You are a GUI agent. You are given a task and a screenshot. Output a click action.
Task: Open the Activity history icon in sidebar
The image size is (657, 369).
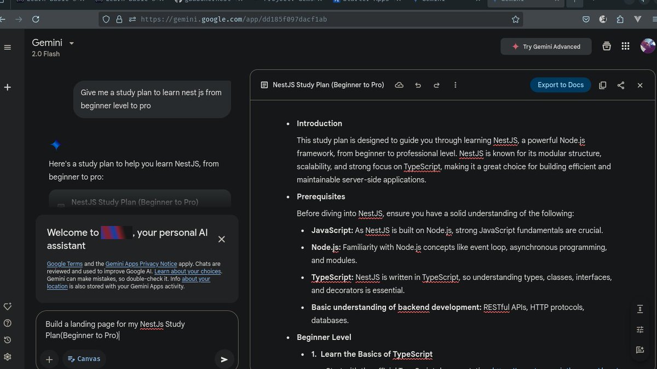tap(8, 340)
